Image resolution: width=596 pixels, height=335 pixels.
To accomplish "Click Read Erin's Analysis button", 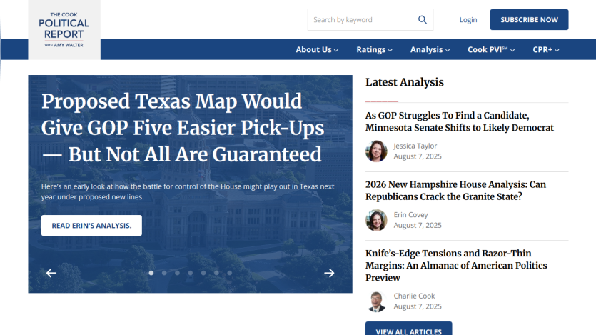I will (91, 226).
